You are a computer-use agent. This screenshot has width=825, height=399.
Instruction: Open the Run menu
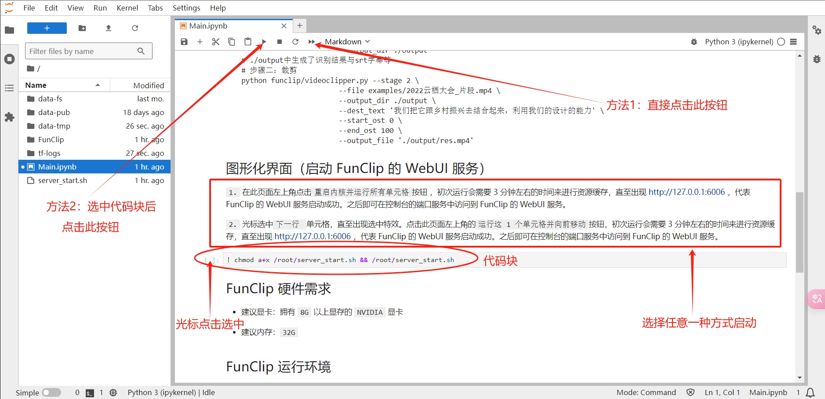(100, 8)
